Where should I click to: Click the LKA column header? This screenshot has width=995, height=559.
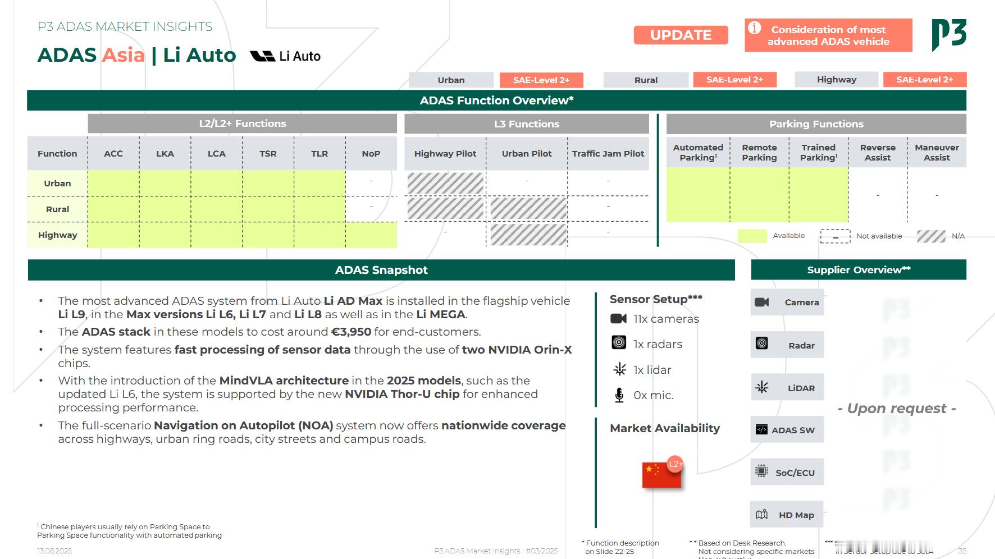click(x=165, y=153)
